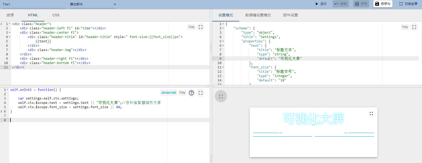Screen dimensions: 422x163
Task: Click fullscreen icon in JSON settings editor
Action: coord(414,27)
